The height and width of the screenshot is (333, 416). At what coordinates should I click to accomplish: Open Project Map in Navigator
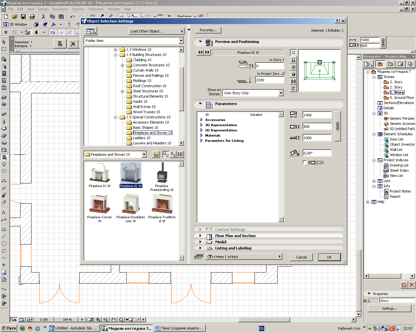380,64
